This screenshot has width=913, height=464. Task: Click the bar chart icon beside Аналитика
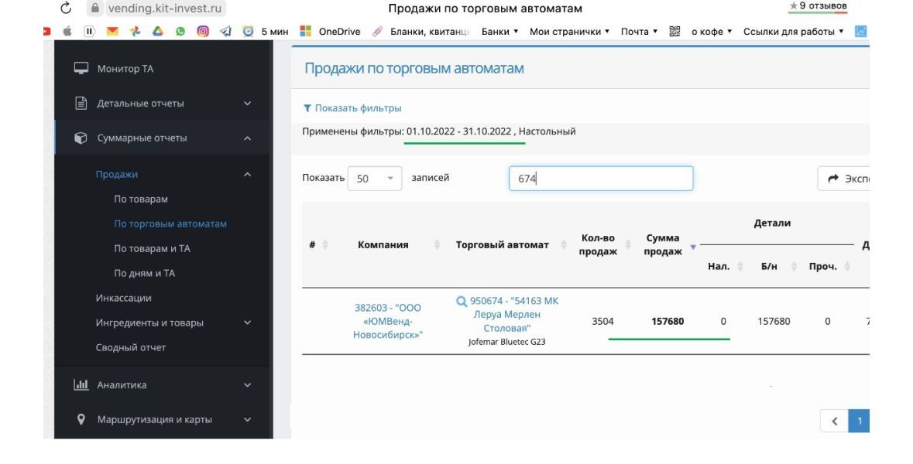tap(81, 385)
